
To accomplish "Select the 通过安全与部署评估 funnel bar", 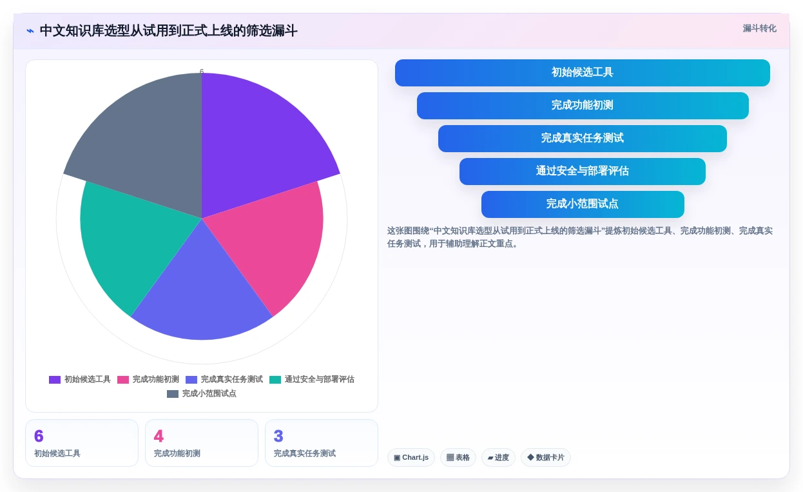I will tap(583, 172).
